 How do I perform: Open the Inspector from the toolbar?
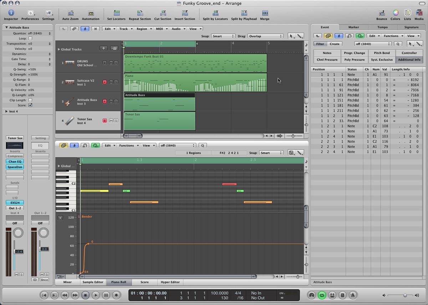click(11, 13)
